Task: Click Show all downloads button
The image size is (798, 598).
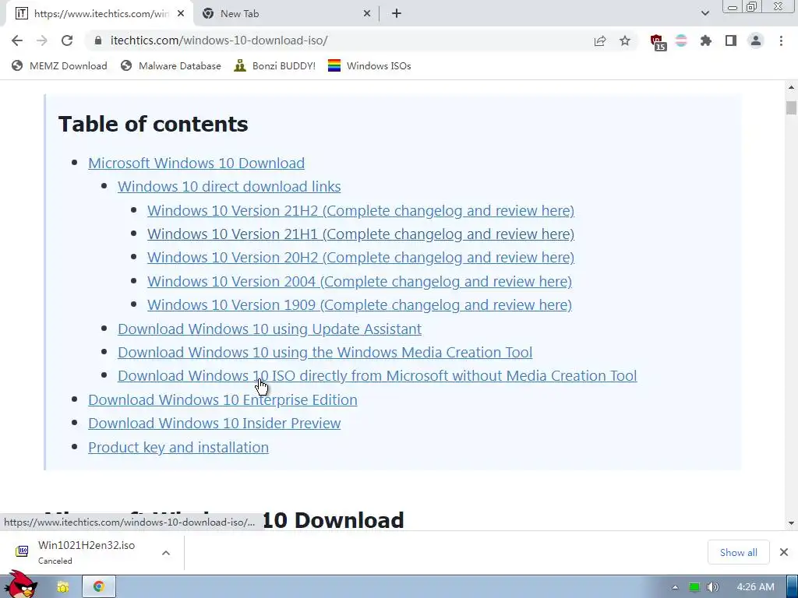Action: point(739,552)
